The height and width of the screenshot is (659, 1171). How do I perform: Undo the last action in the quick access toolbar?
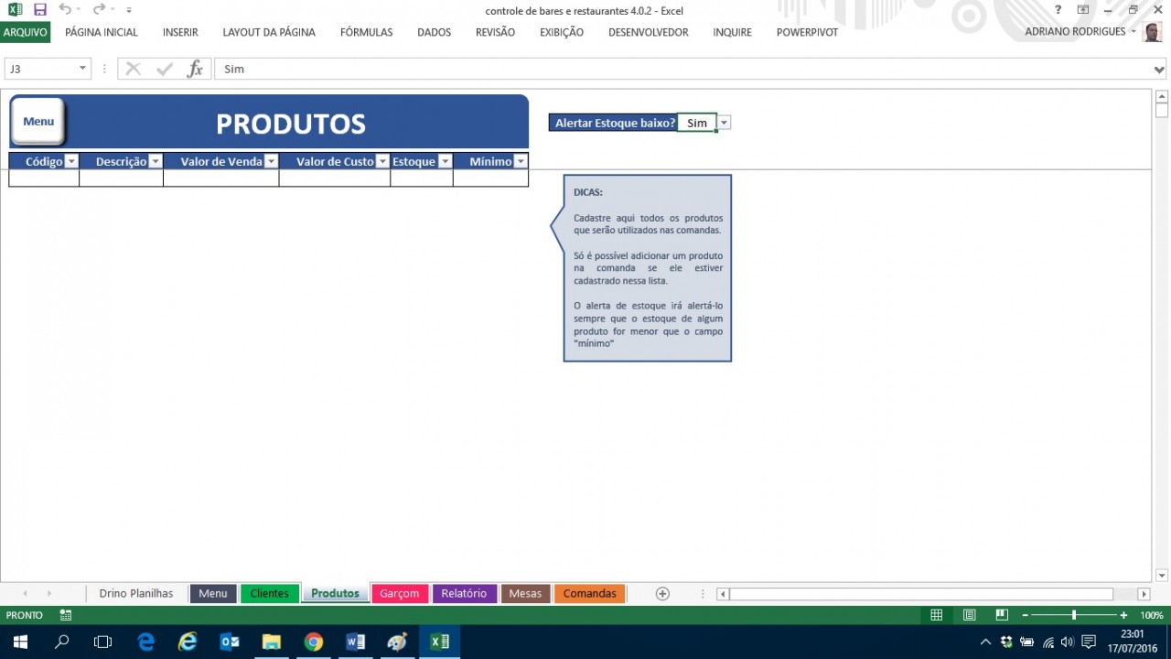click(64, 10)
